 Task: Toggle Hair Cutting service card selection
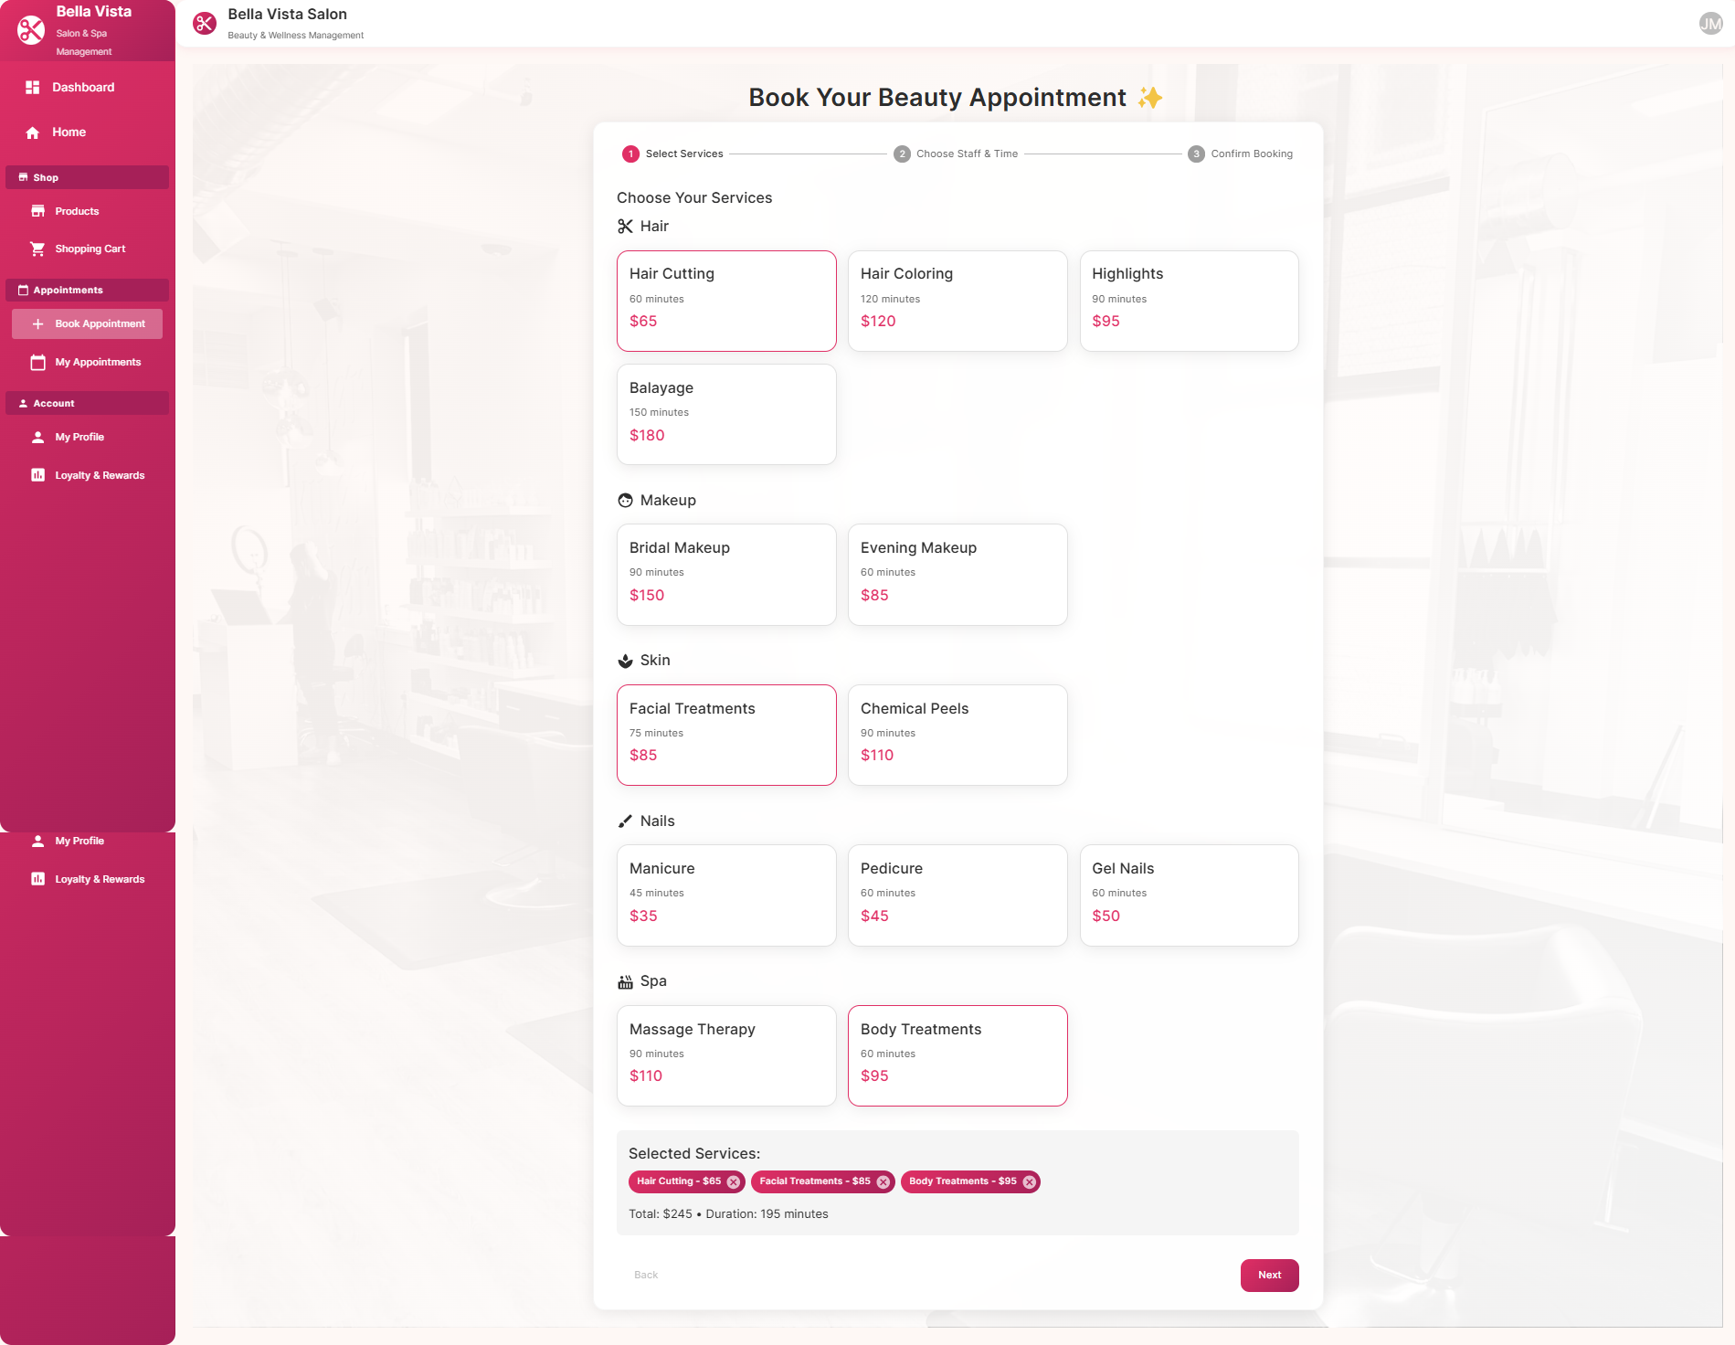pos(725,301)
